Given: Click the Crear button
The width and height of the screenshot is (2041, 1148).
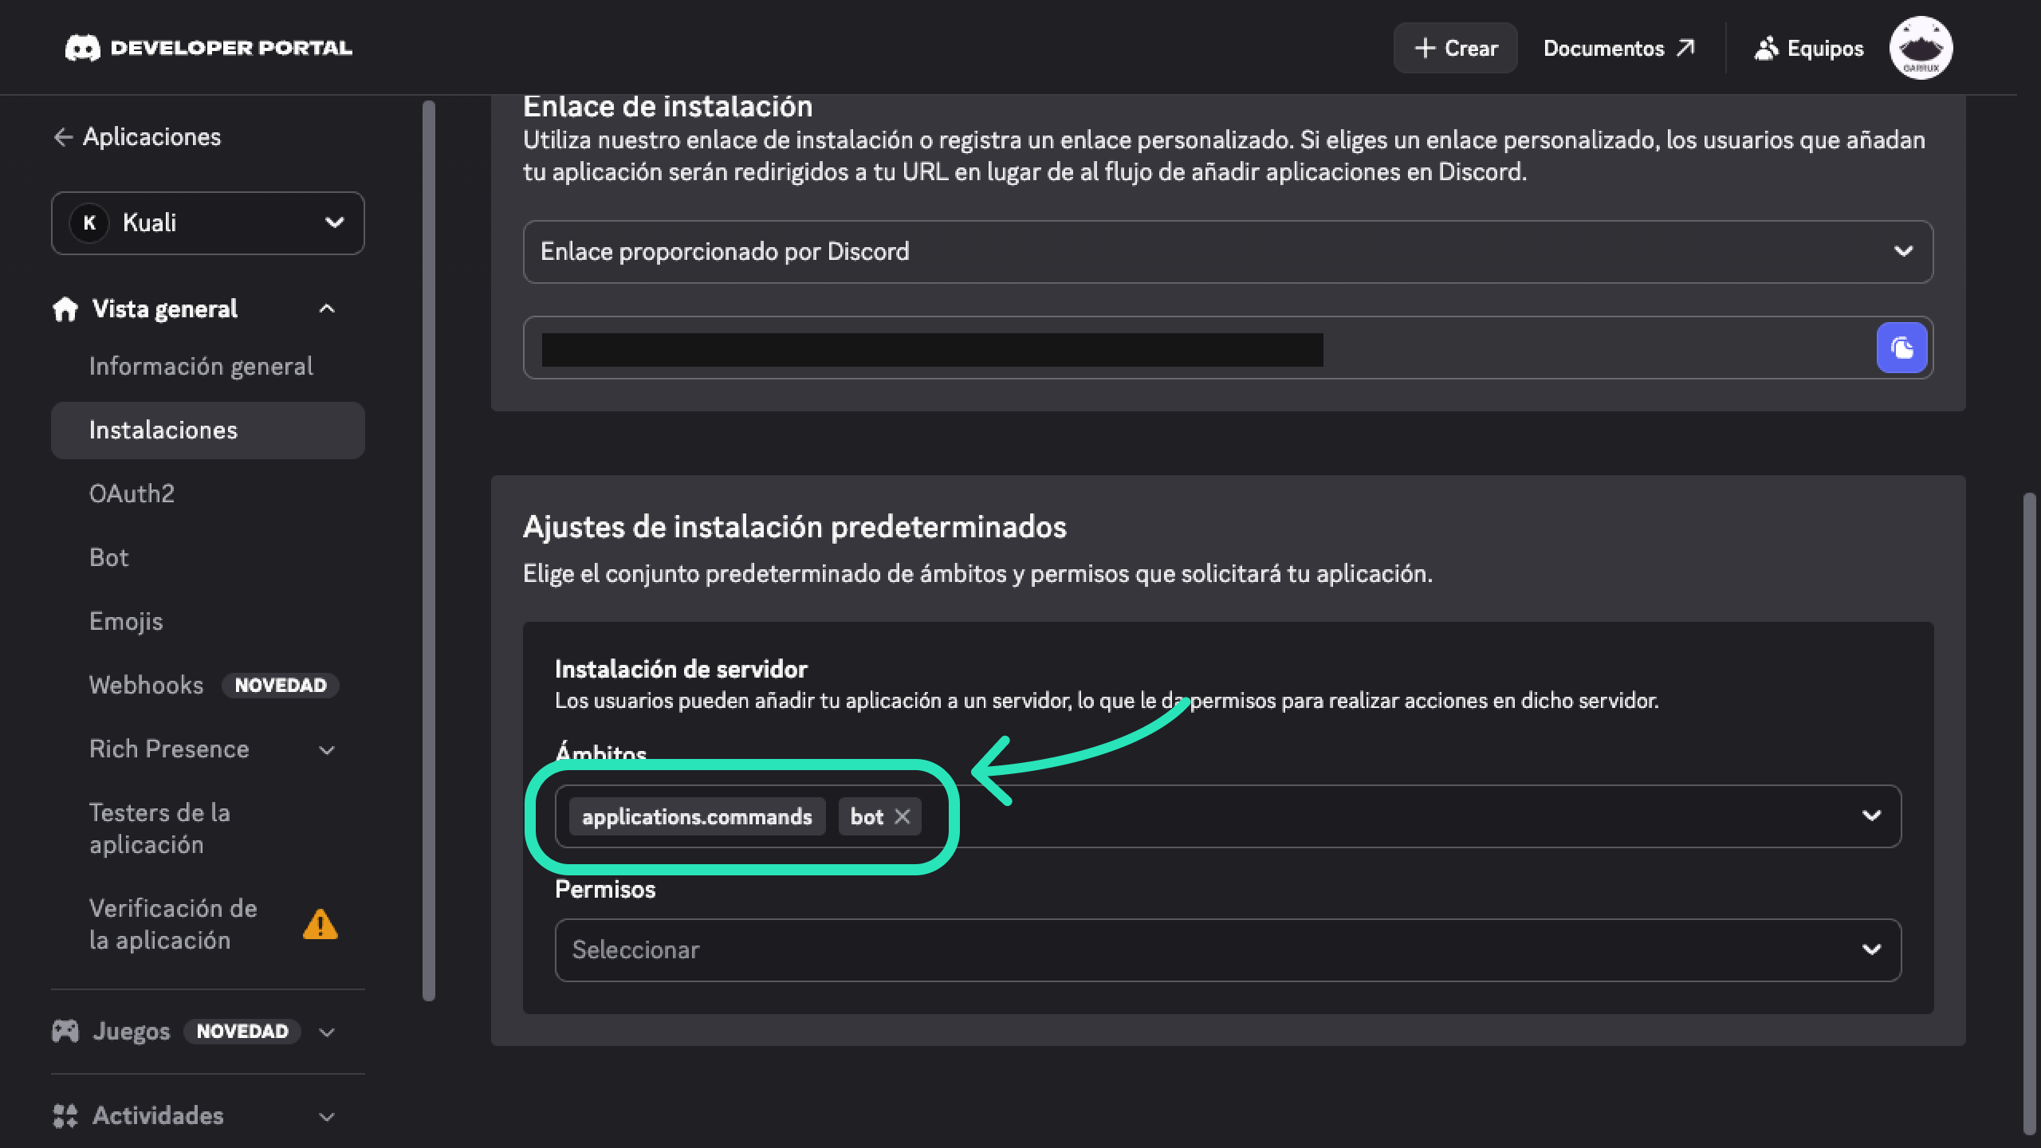Looking at the screenshot, I should [1455, 48].
